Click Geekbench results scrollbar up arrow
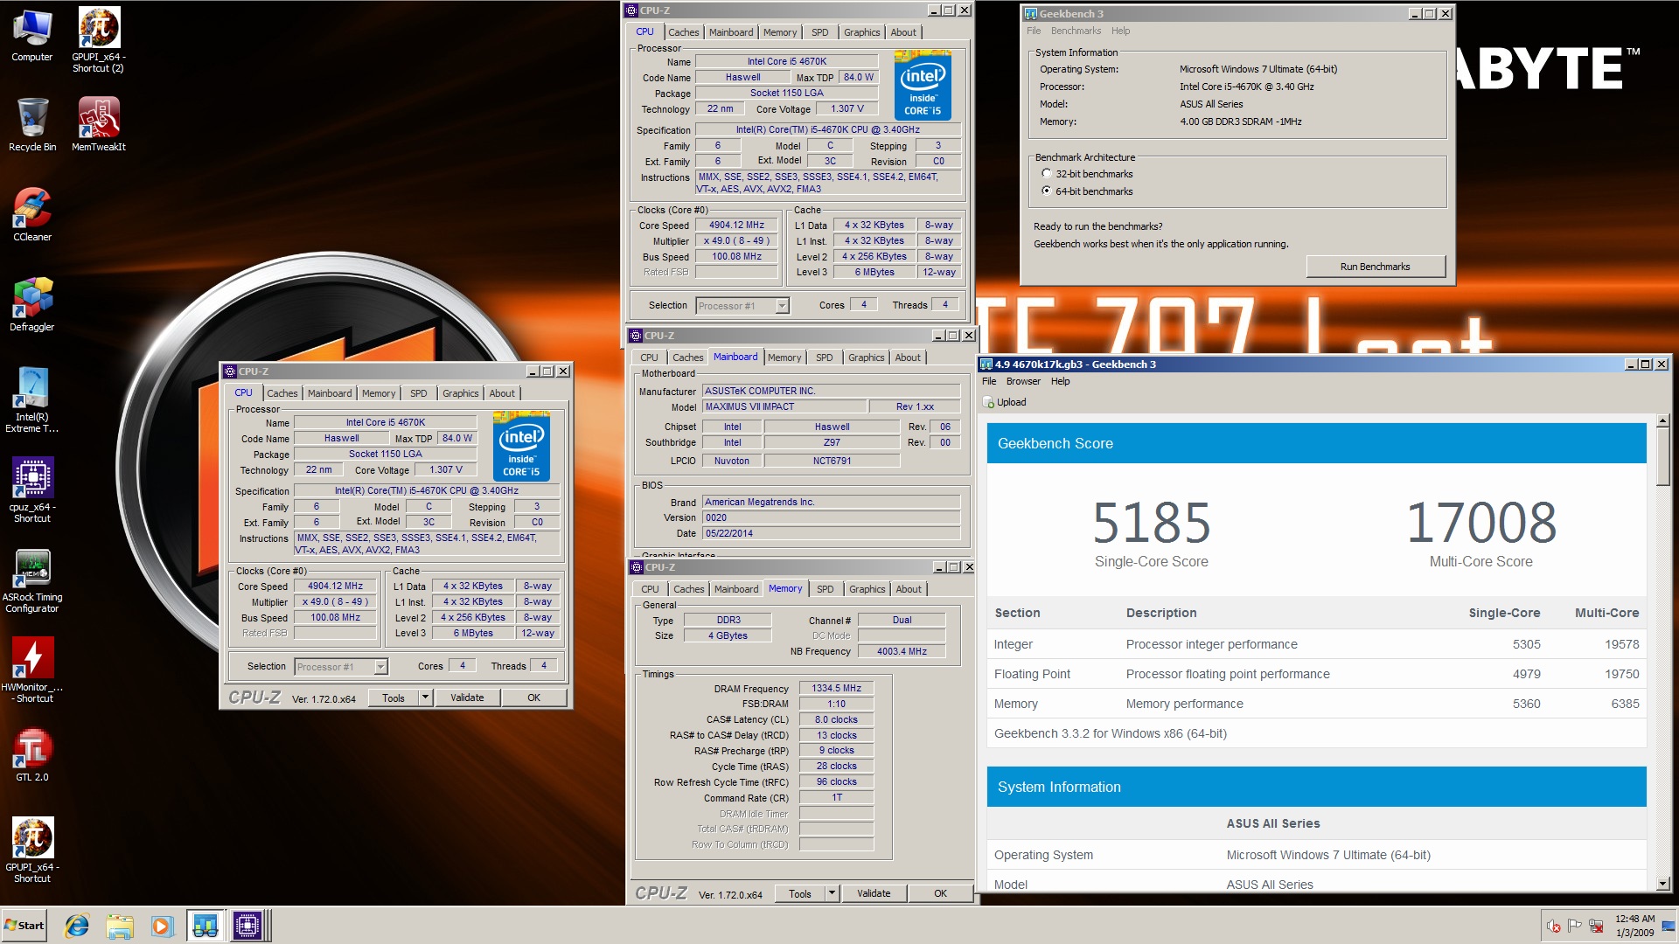1679x944 pixels. 1663,421
